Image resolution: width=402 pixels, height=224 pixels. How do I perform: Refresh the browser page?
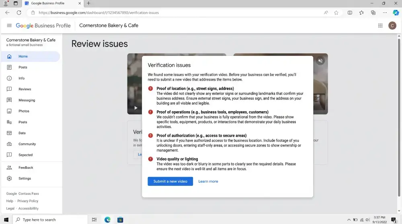19,12
